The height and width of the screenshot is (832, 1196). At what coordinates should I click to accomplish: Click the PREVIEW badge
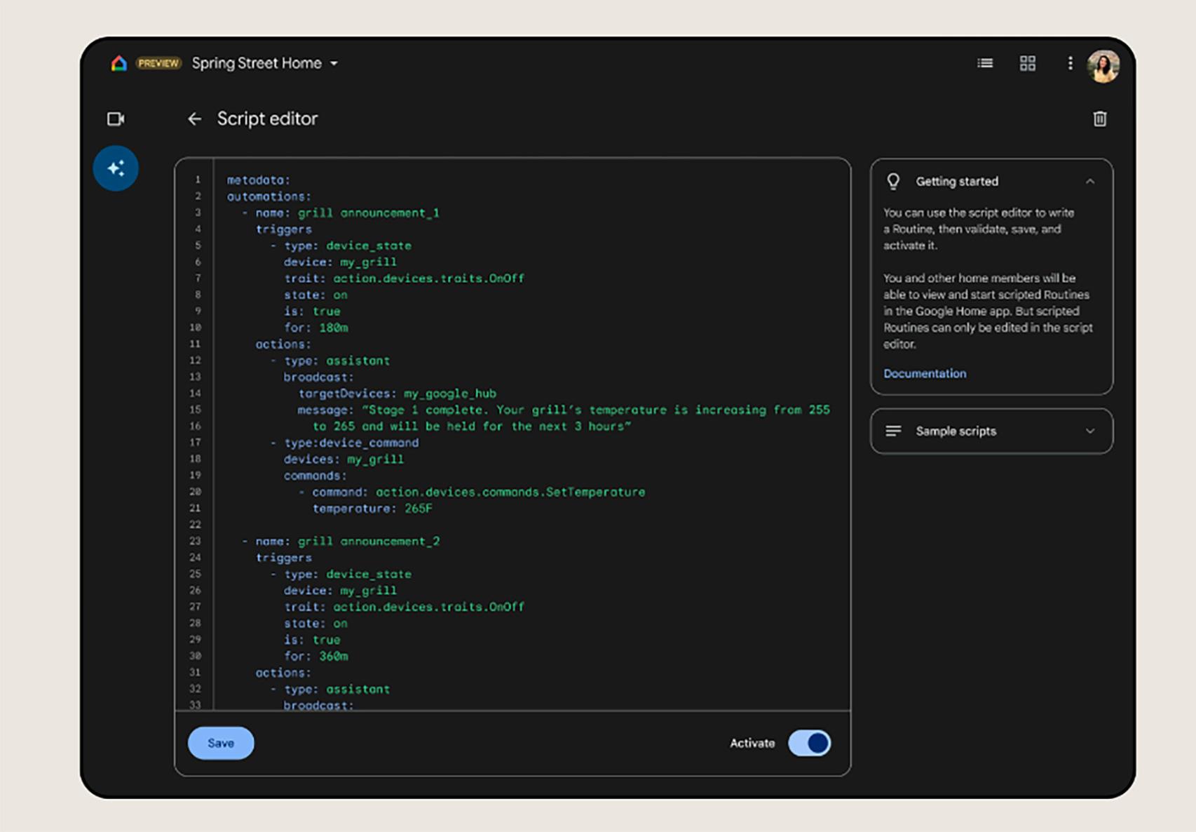point(158,63)
